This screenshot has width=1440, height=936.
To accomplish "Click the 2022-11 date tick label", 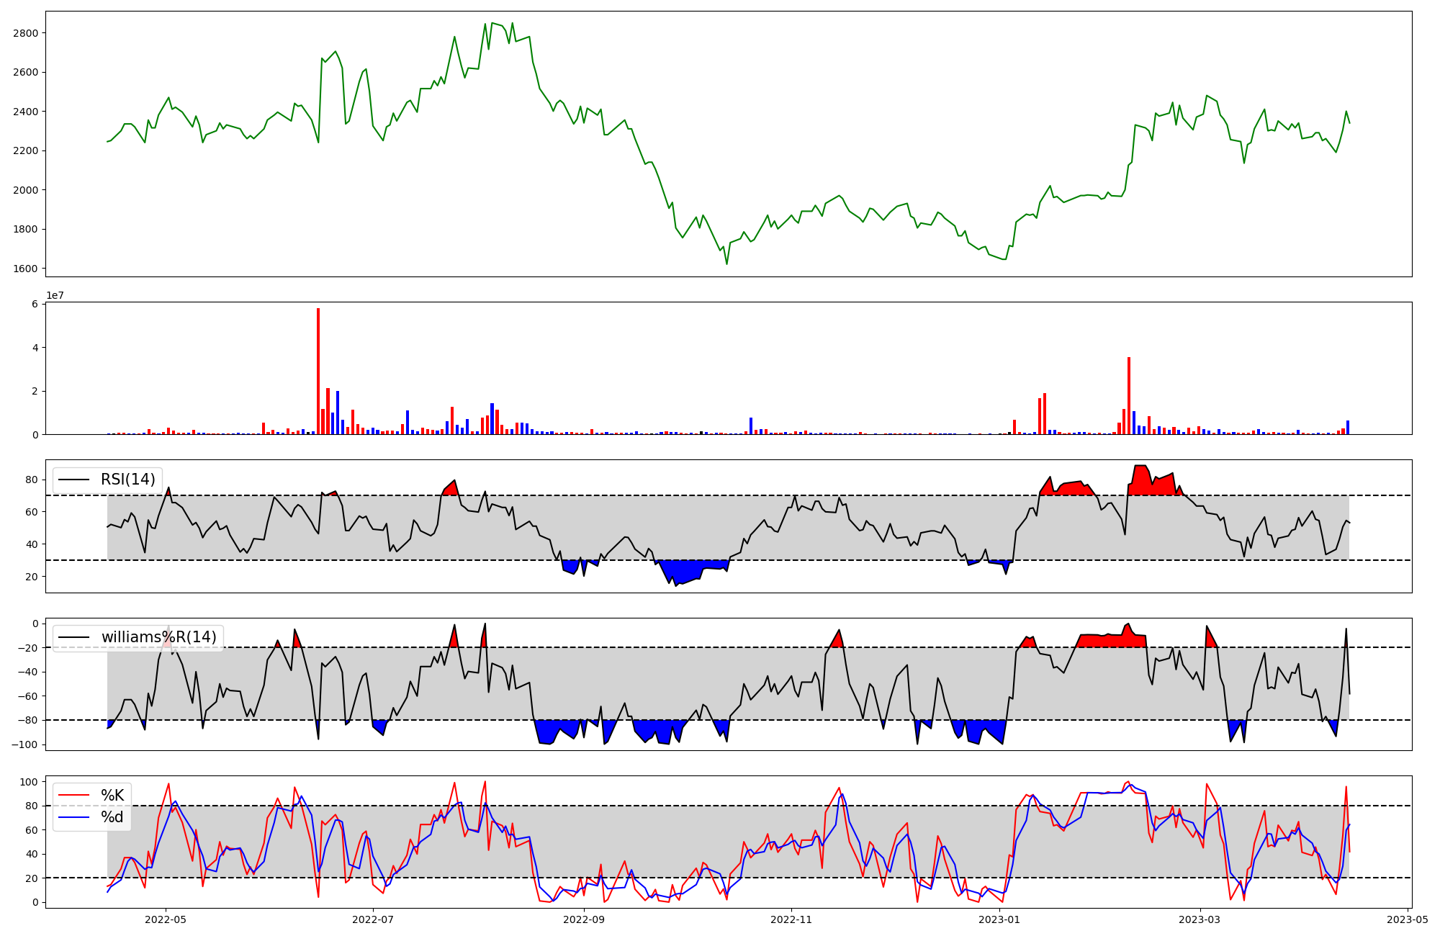I will point(791,919).
